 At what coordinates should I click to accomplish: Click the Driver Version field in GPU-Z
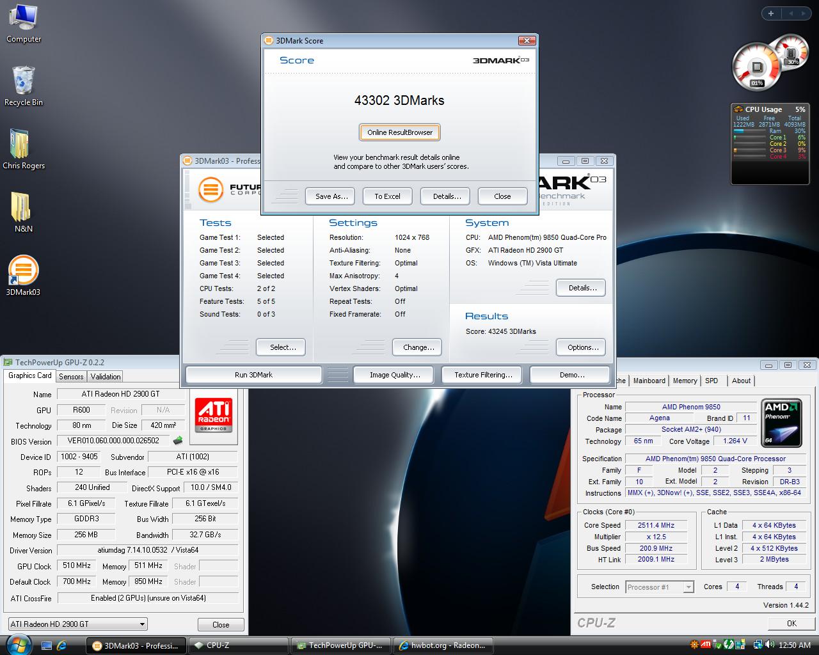[x=148, y=550]
